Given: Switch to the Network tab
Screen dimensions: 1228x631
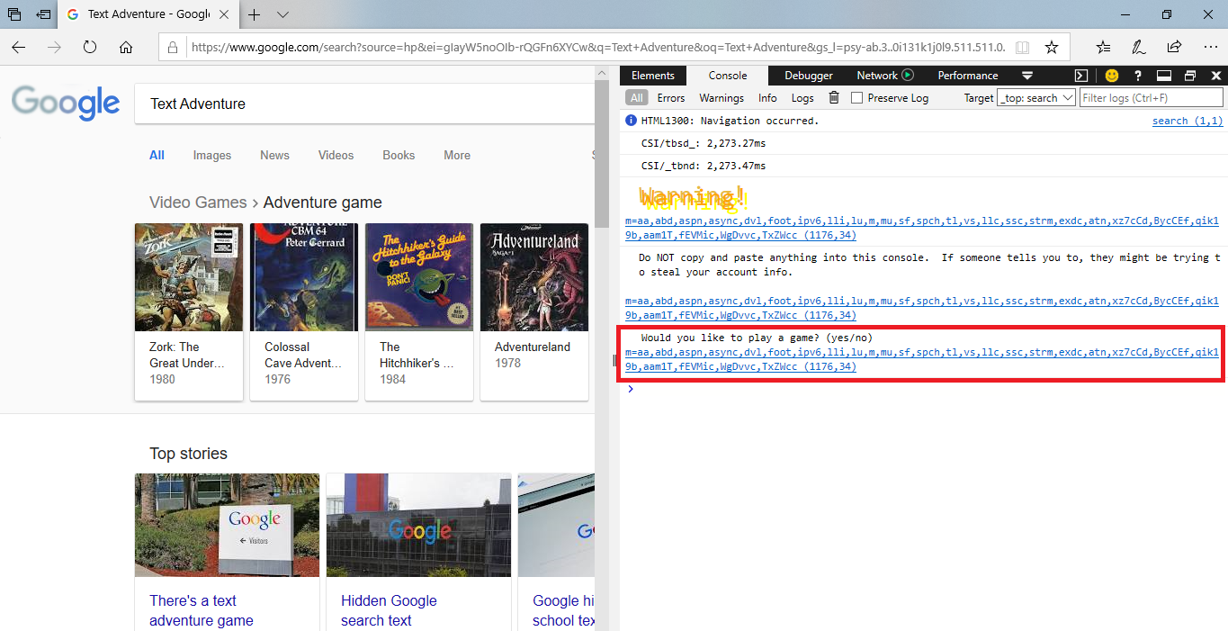Looking at the screenshot, I should (x=876, y=76).
